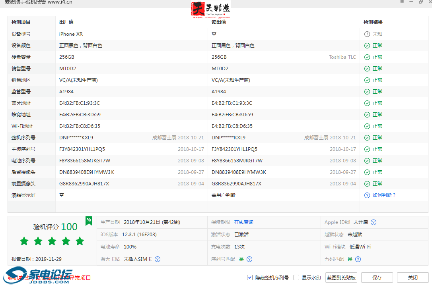Click the unknown status icon in 设备型号 row
This screenshot has width=432, height=287.
(367, 34)
